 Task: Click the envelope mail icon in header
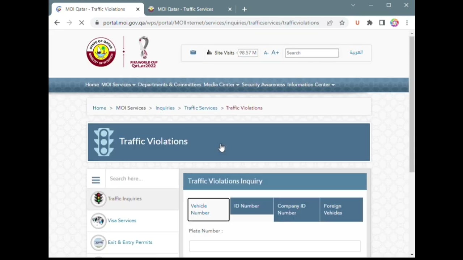click(x=193, y=52)
